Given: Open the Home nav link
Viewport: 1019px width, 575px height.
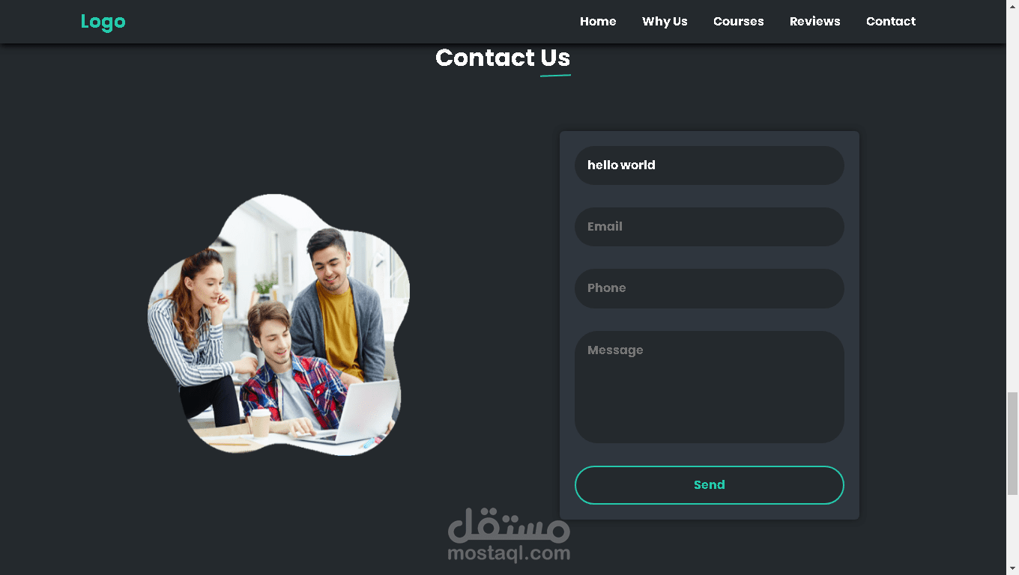Looking at the screenshot, I should click(598, 22).
